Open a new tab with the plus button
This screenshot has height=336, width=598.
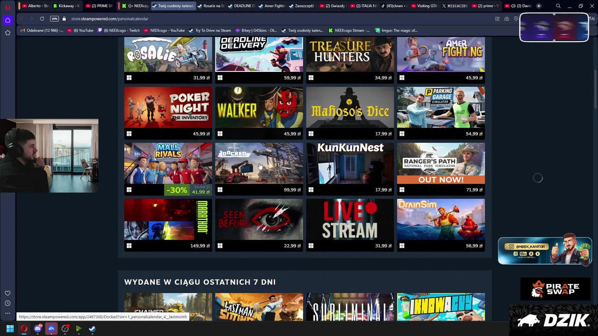click(539, 6)
